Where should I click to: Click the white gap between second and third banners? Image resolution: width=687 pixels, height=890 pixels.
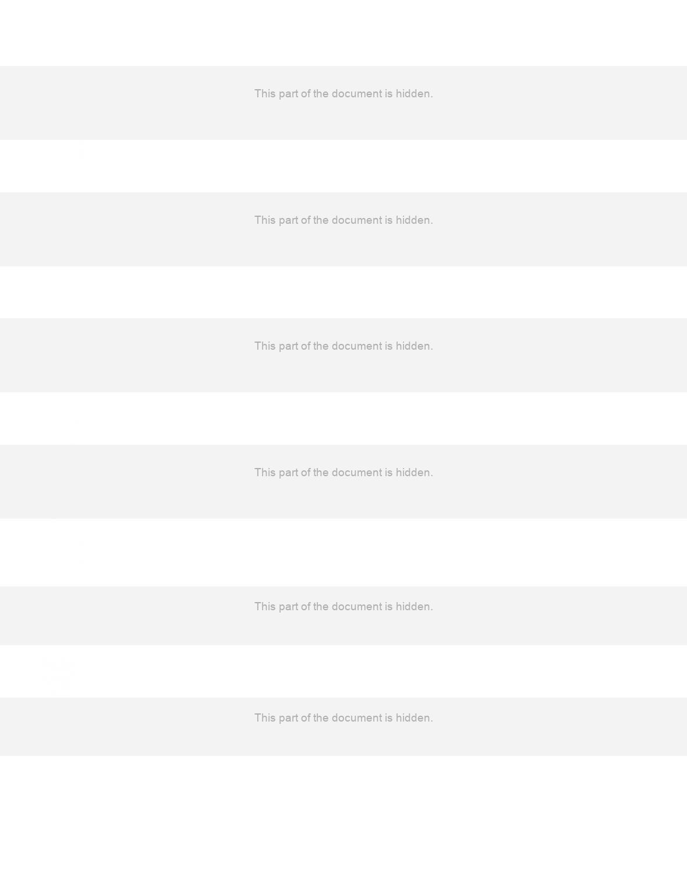click(343, 292)
